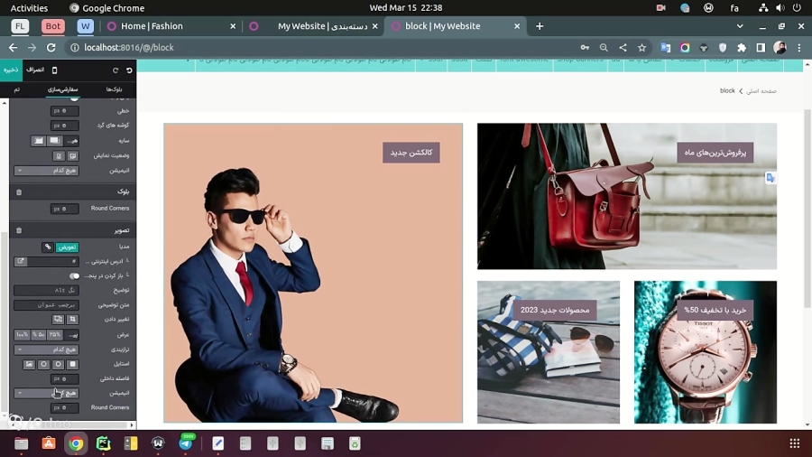Toggle the باز کردن در پنجره switch

(74, 275)
